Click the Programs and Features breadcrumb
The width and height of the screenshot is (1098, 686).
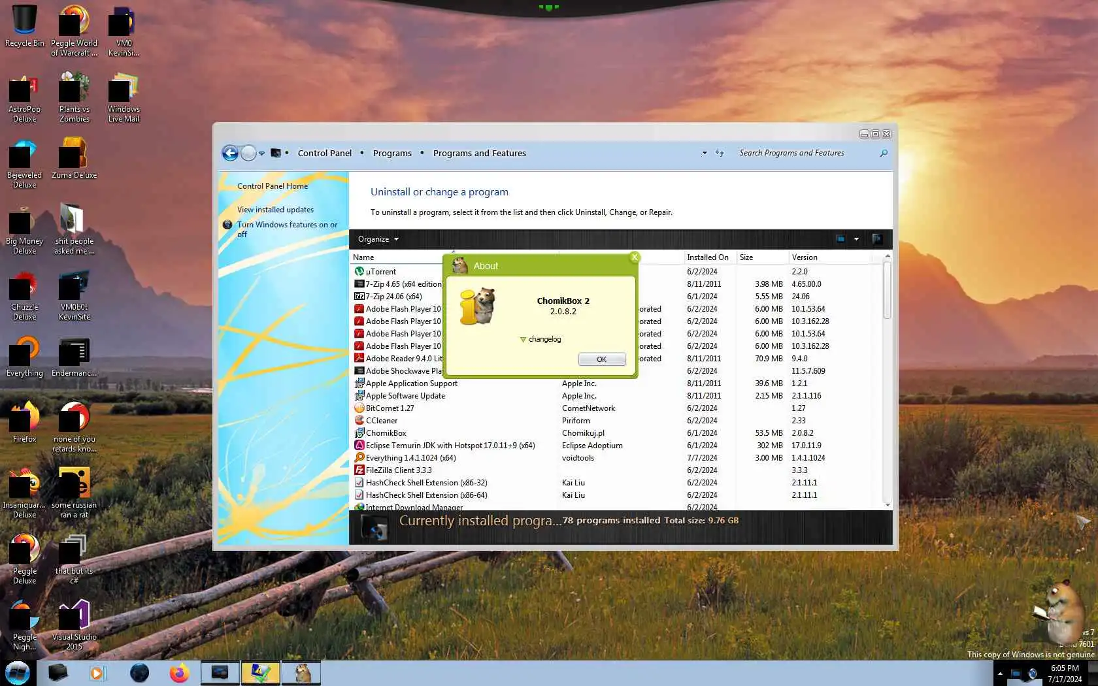pyautogui.click(x=479, y=153)
